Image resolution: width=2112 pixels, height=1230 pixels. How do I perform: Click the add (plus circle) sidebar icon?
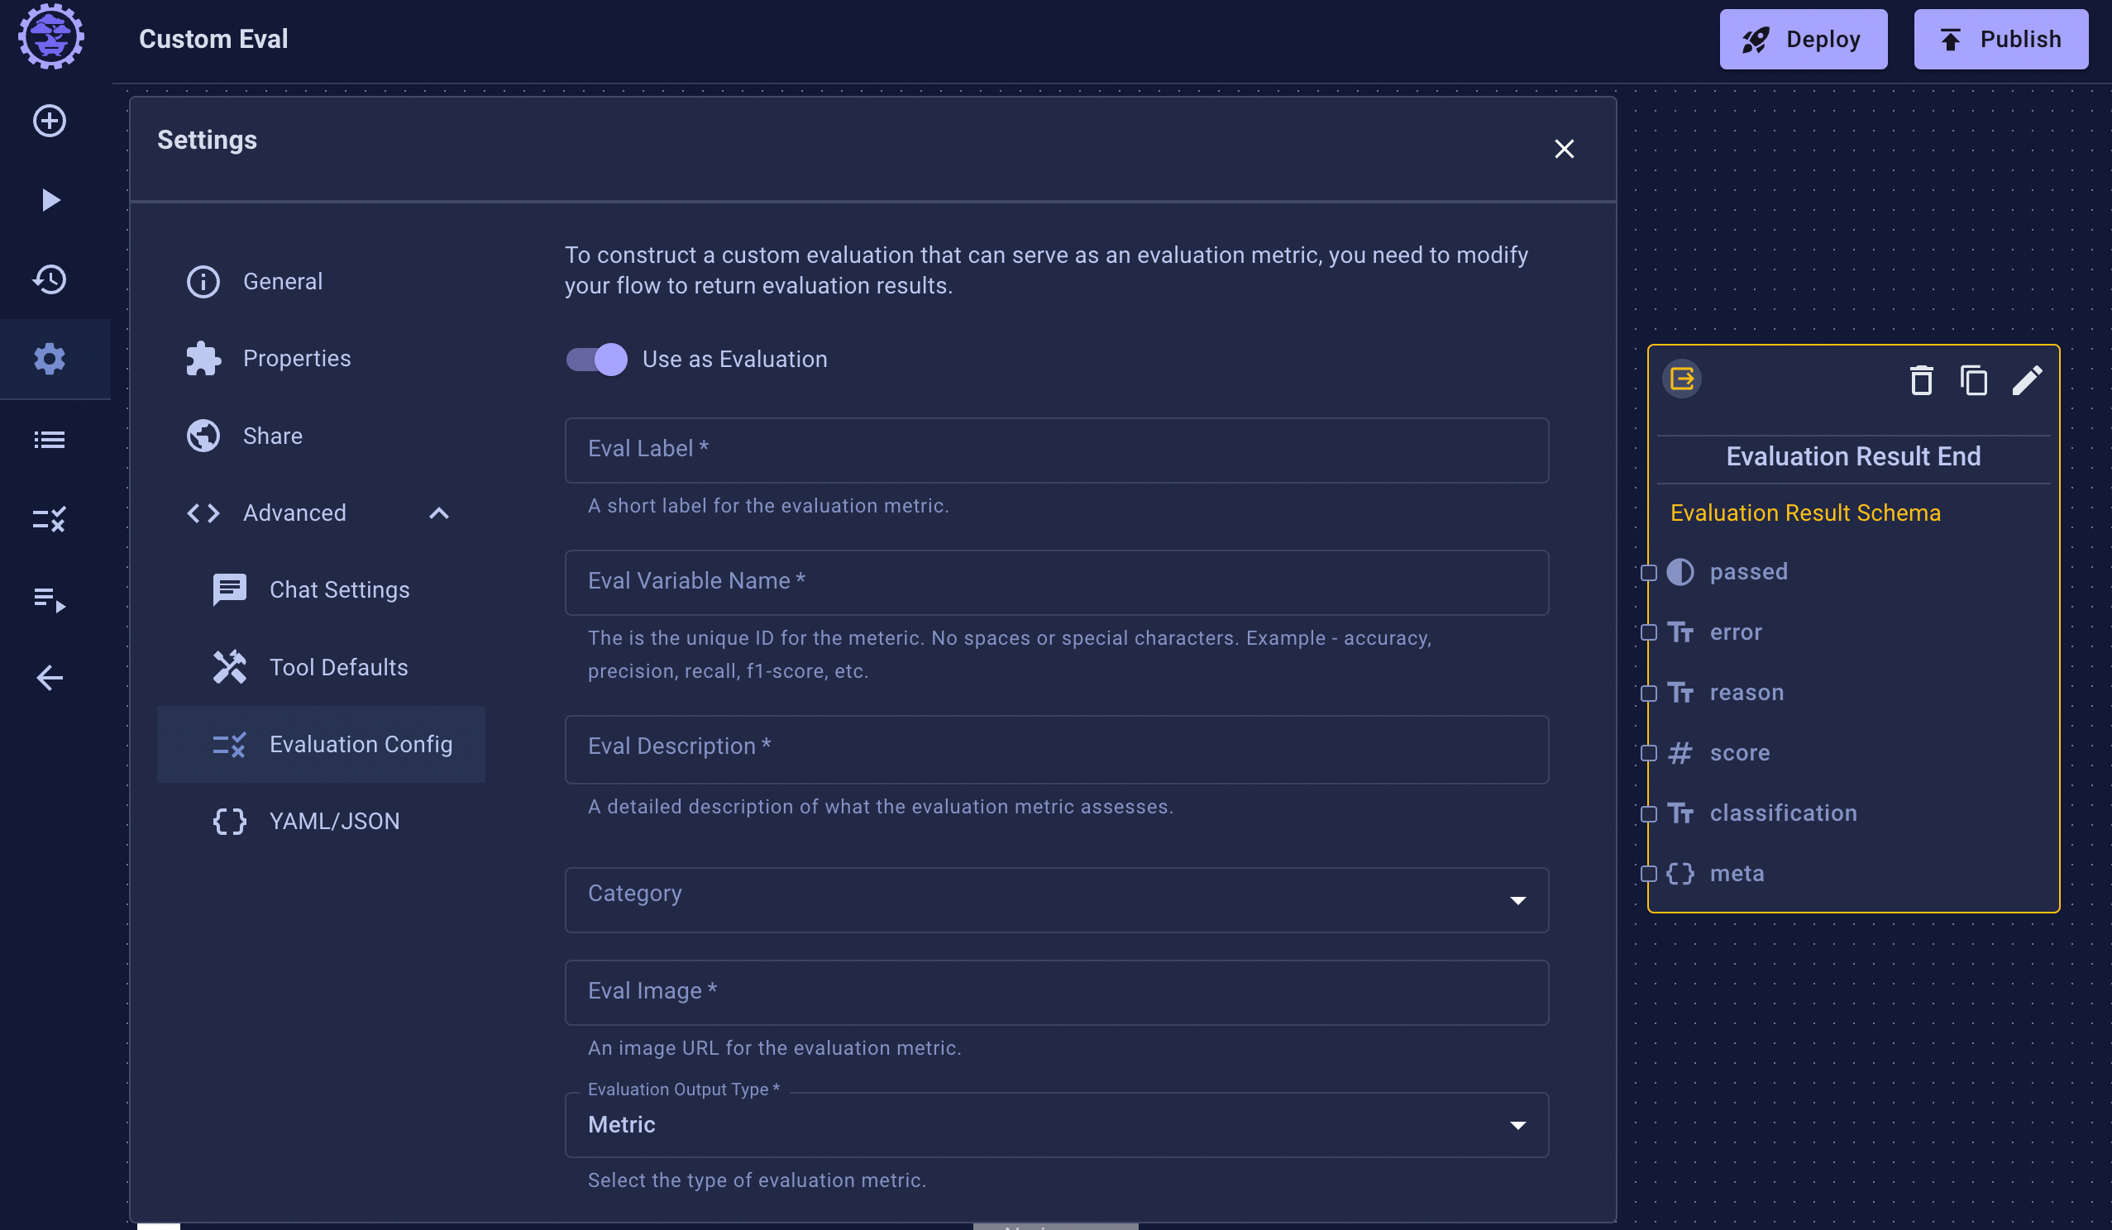pos(50,121)
